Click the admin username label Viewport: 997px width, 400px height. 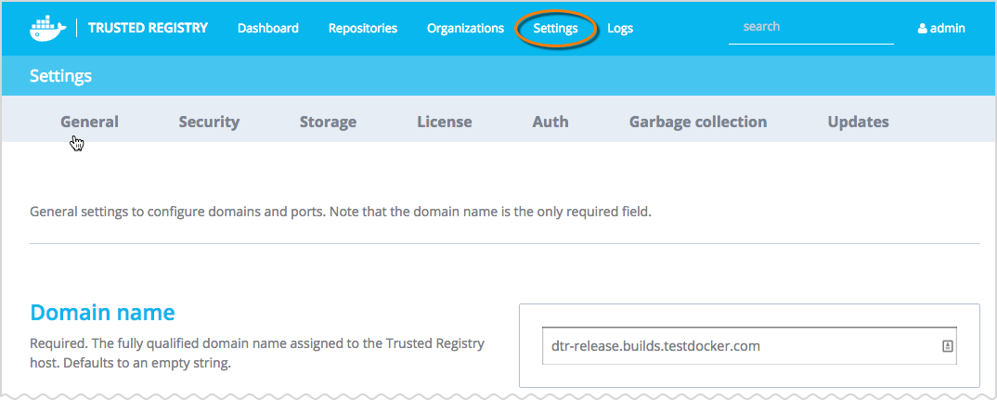click(948, 28)
